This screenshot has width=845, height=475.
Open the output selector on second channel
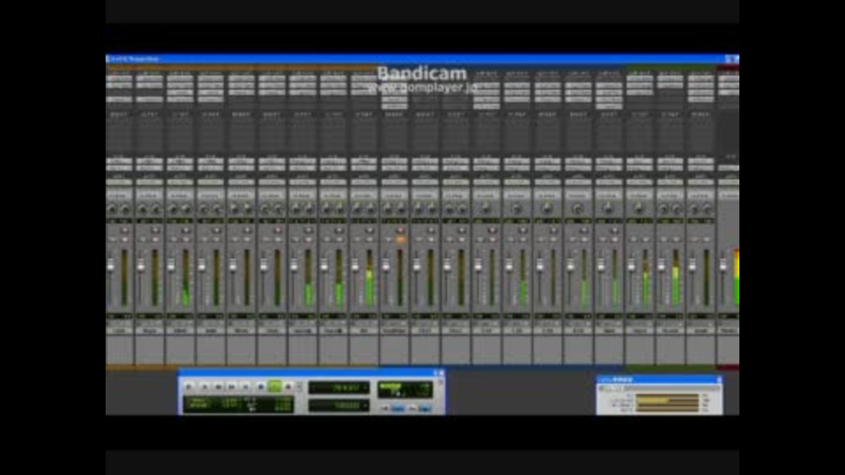tap(150, 168)
